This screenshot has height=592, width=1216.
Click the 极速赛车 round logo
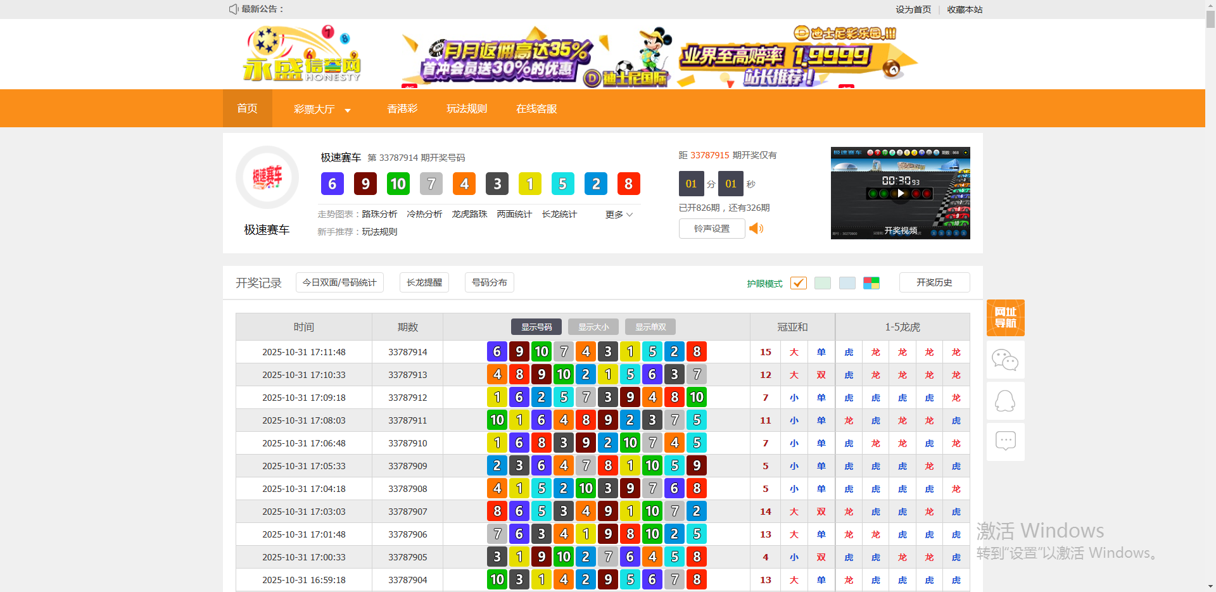pyautogui.click(x=267, y=178)
